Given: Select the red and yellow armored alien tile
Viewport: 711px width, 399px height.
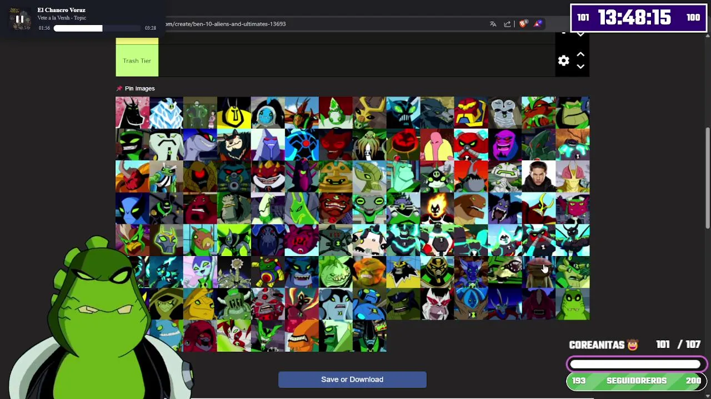Looking at the screenshot, I should click(x=471, y=112).
